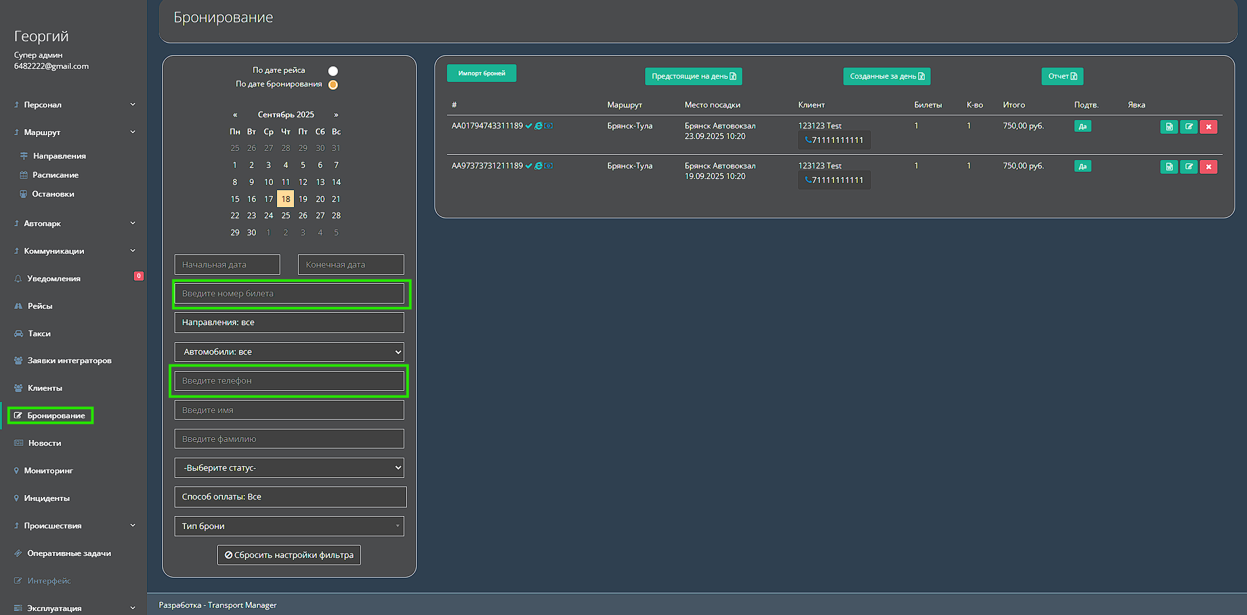Go to next month in calendar
1247x615 pixels.
pyautogui.click(x=336, y=115)
